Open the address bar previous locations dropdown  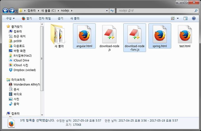point(107,11)
